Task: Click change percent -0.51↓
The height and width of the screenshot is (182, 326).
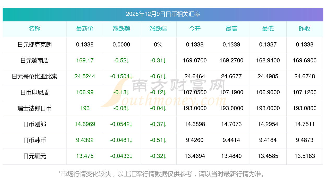Action: pos(158,140)
